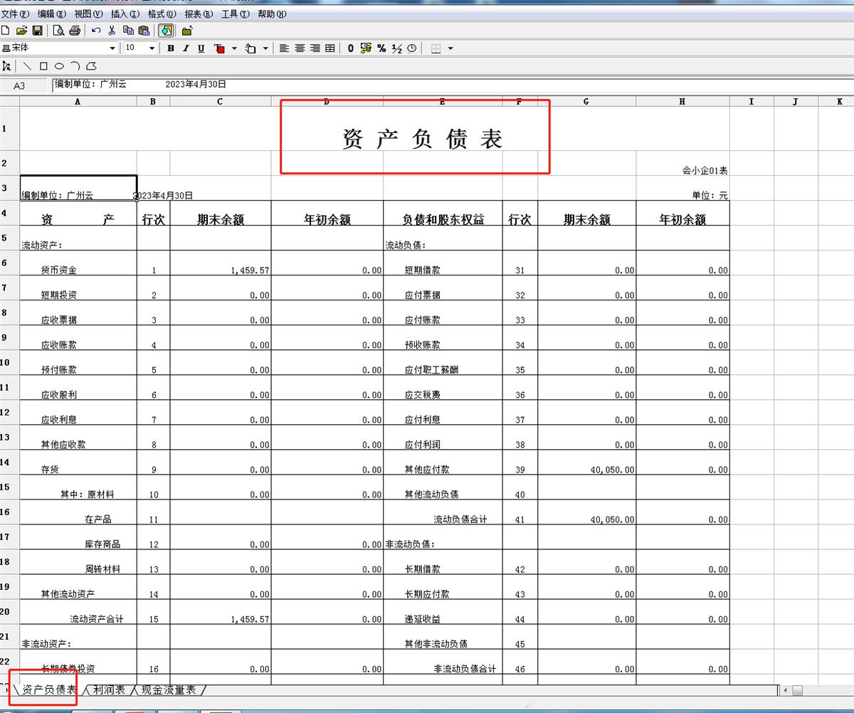This screenshot has width=854, height=713.
Task: Expand the borders dropdown arrow
Action: tap(450, 48)
